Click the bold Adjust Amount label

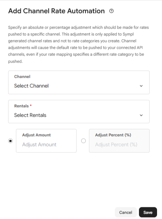click(37, 135)
